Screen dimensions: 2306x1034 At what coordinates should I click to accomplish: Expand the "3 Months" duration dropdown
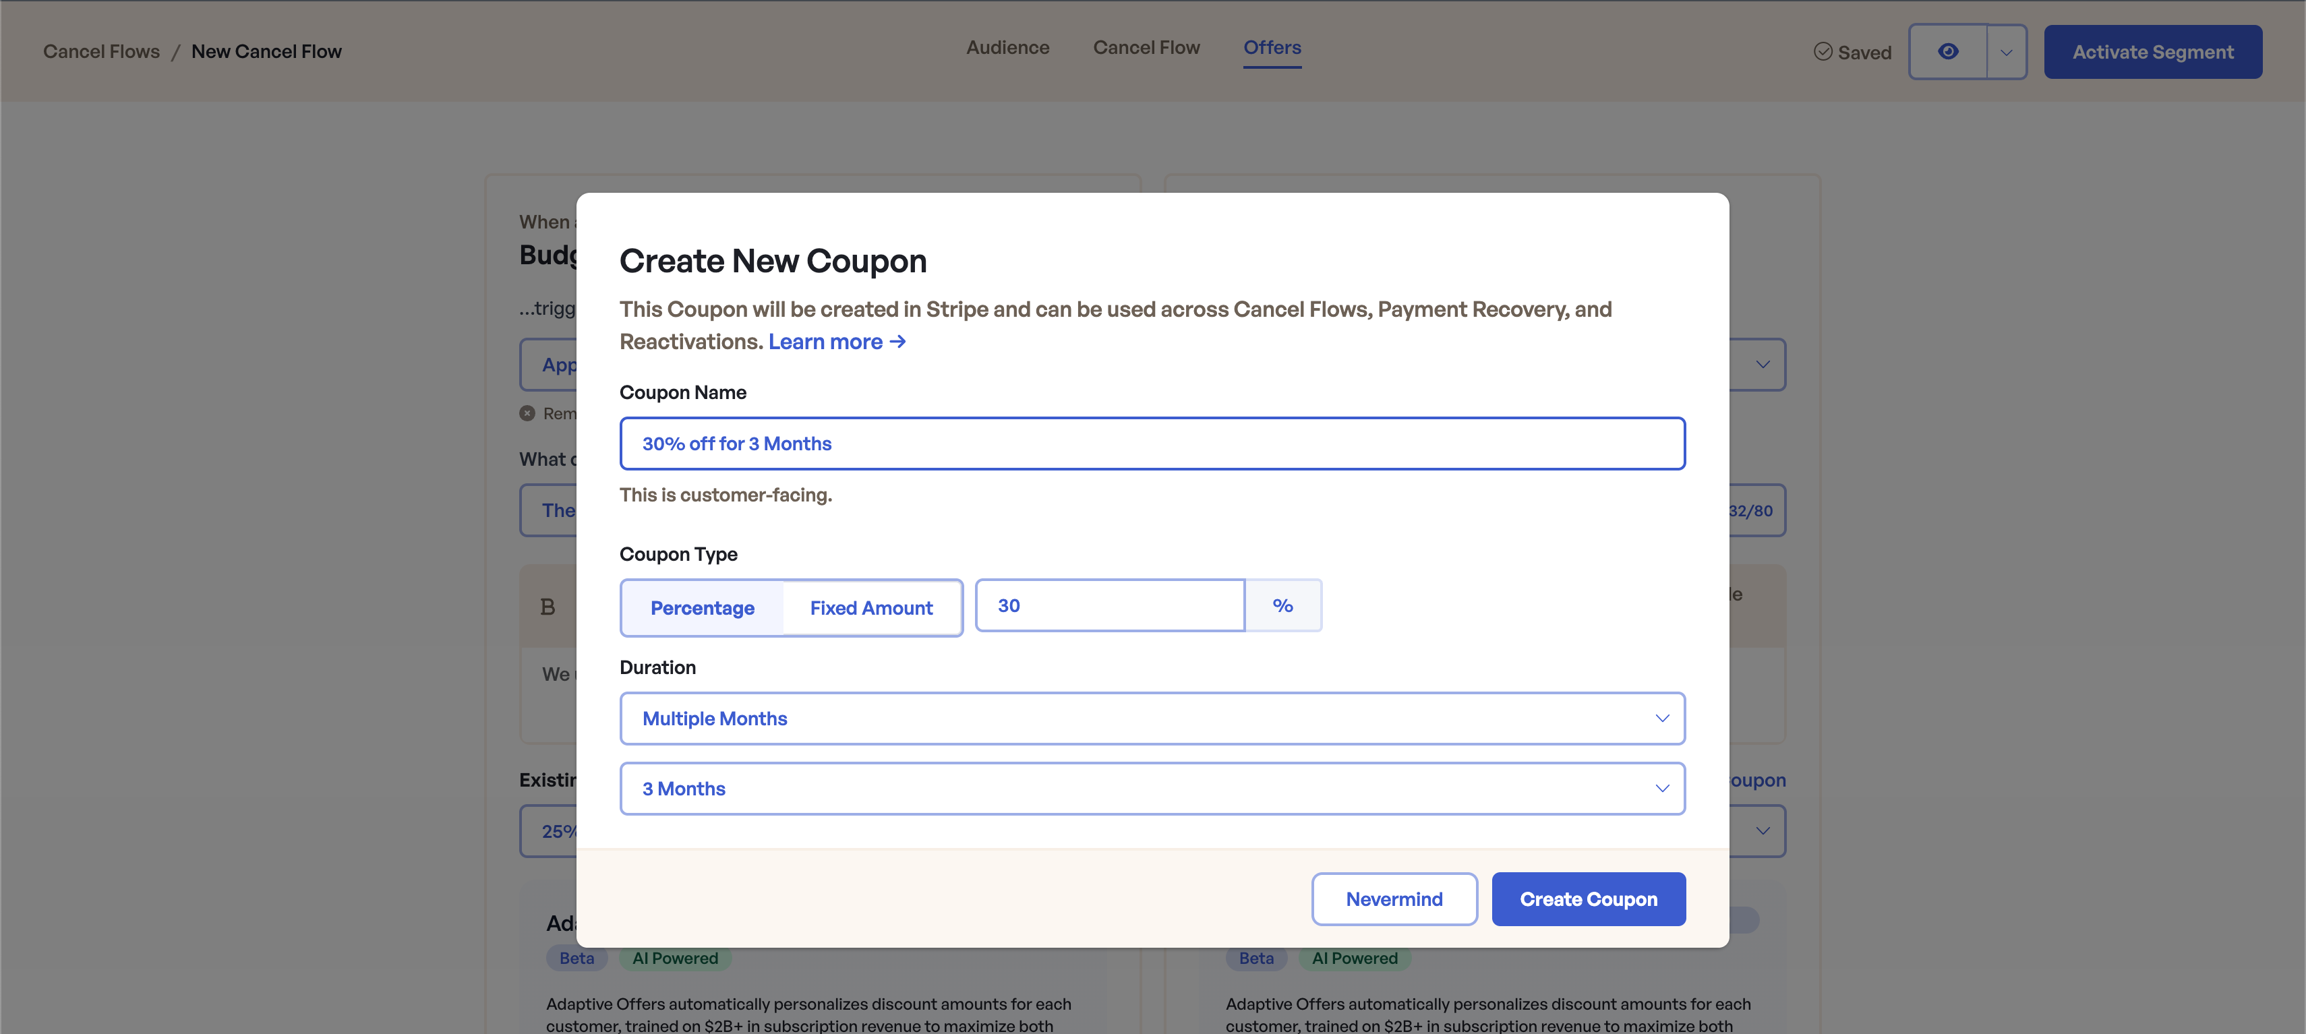[x=1151, y=789]
